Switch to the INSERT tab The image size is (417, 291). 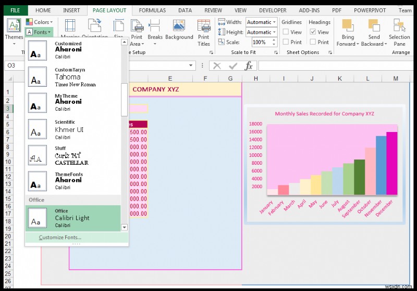71,10
